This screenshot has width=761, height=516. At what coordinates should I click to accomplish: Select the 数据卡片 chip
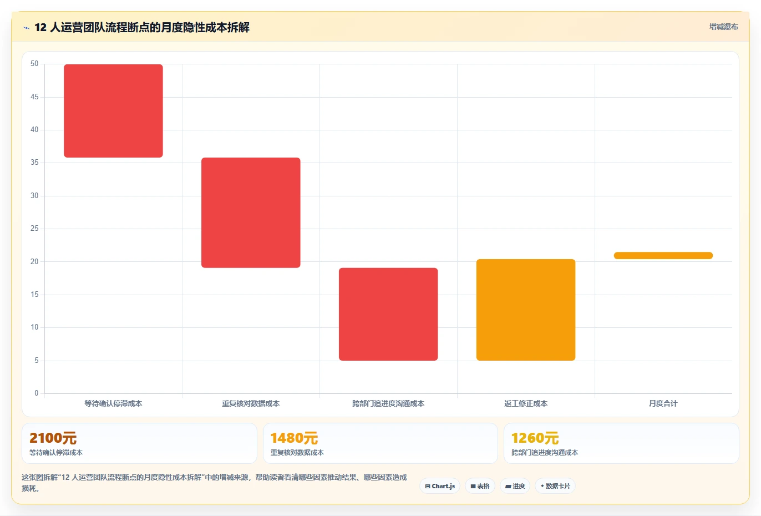[x=555, y=486]
